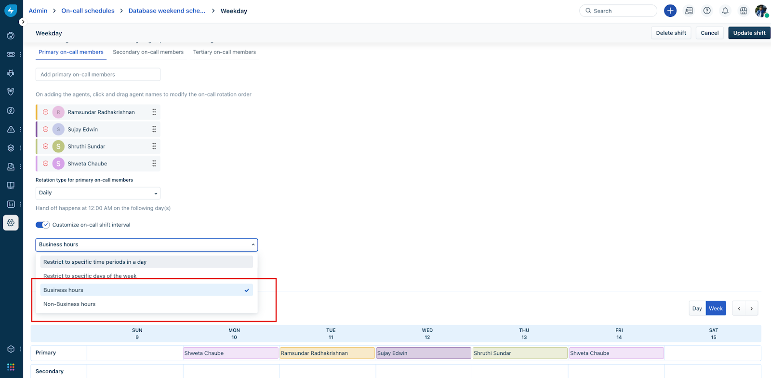Open the help question mark icon
Screen dimensions: 771x378
(x=707, y=11)
